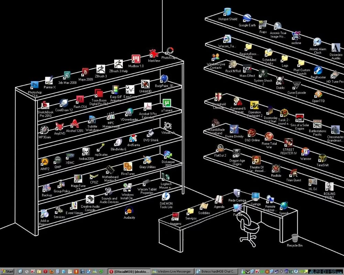Viewport: 344px width, 275px height.
Task: Launch Mass Effect N7 icon
Action: (x=247, y=69)
